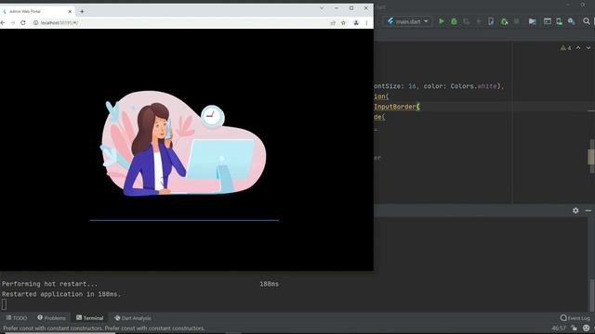Open the Event Log button
The width and height of the screenshot is (595, 334).
pos(575,318)
